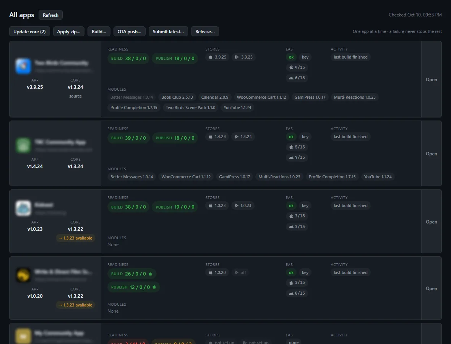Click the Android 3/15 count in v1.0.23 row
The image size is (451, 344).
pos(297,227)
